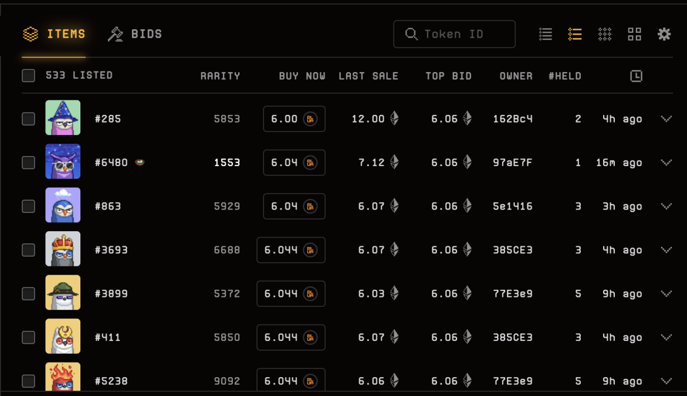Viewport: 687px width, 396px height.
Task: Sort by the LAST SALE column header
Action: (x=368, y=76)
